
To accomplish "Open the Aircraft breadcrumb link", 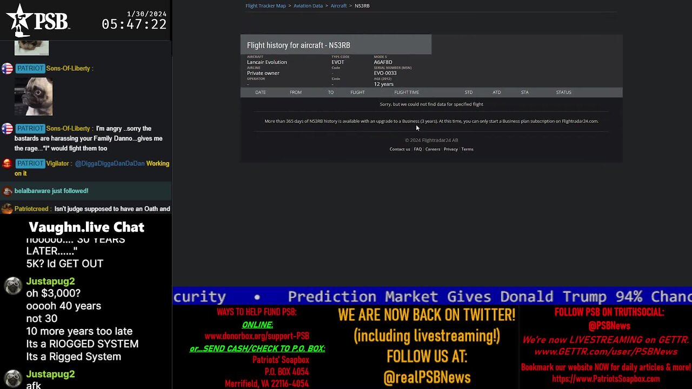I will (x=338, y=5).
